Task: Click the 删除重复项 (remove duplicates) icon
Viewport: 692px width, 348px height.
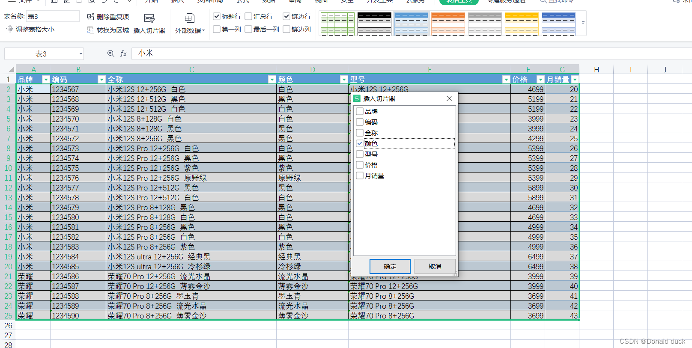Action: pos(91,17)
